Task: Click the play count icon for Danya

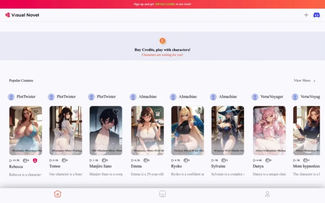Action: pyautogui.click(x=254, y=160)
